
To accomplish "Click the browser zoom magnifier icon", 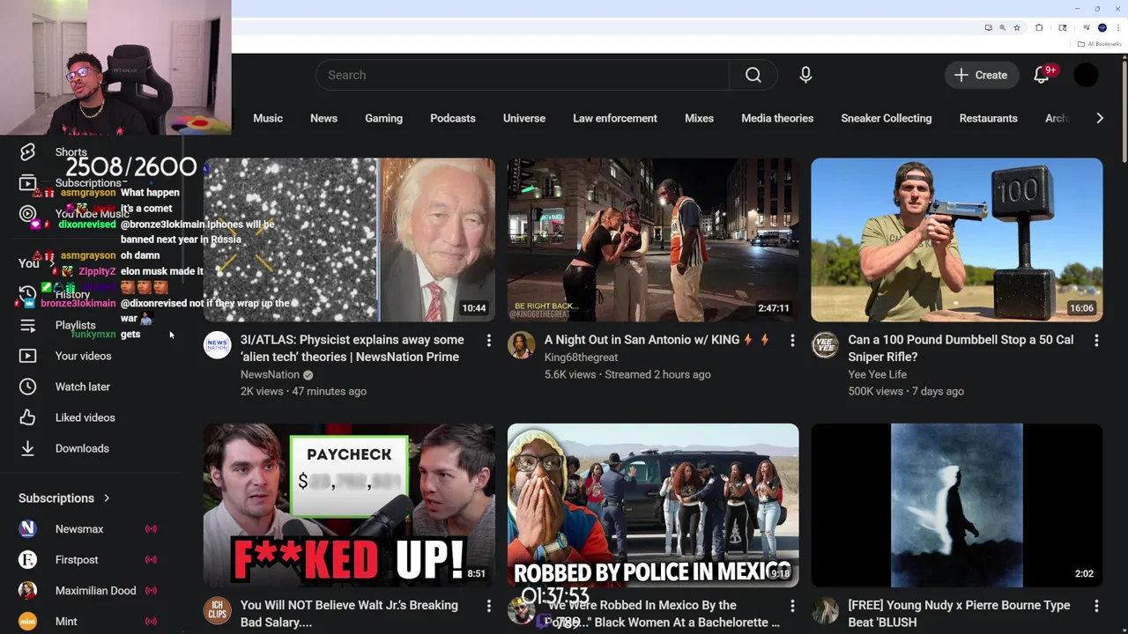I will [x=1003, y=27].
